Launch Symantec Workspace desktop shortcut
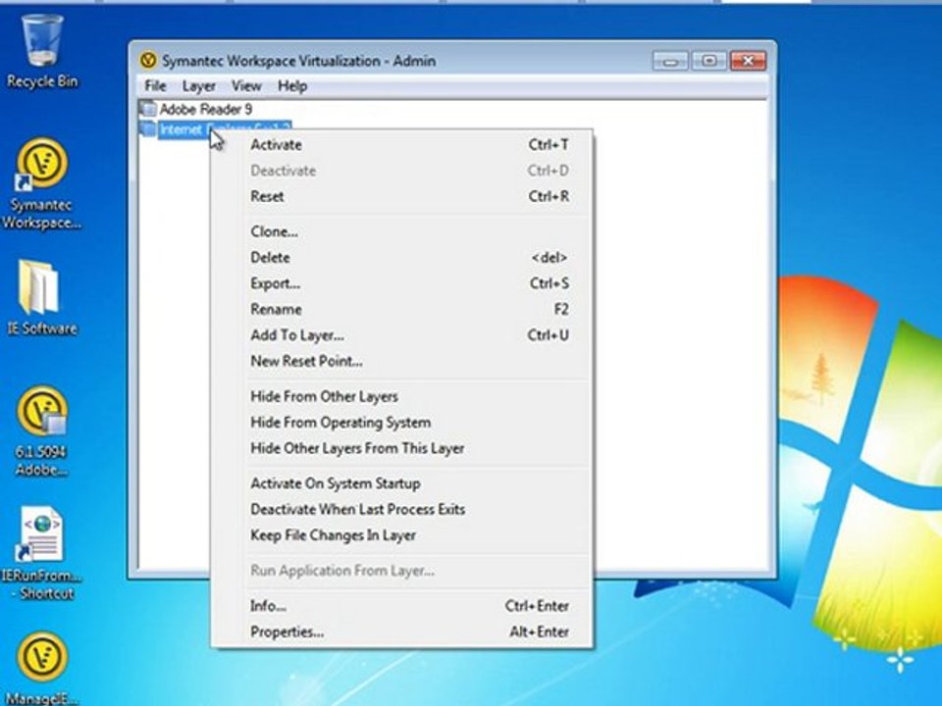 (41, 185)
